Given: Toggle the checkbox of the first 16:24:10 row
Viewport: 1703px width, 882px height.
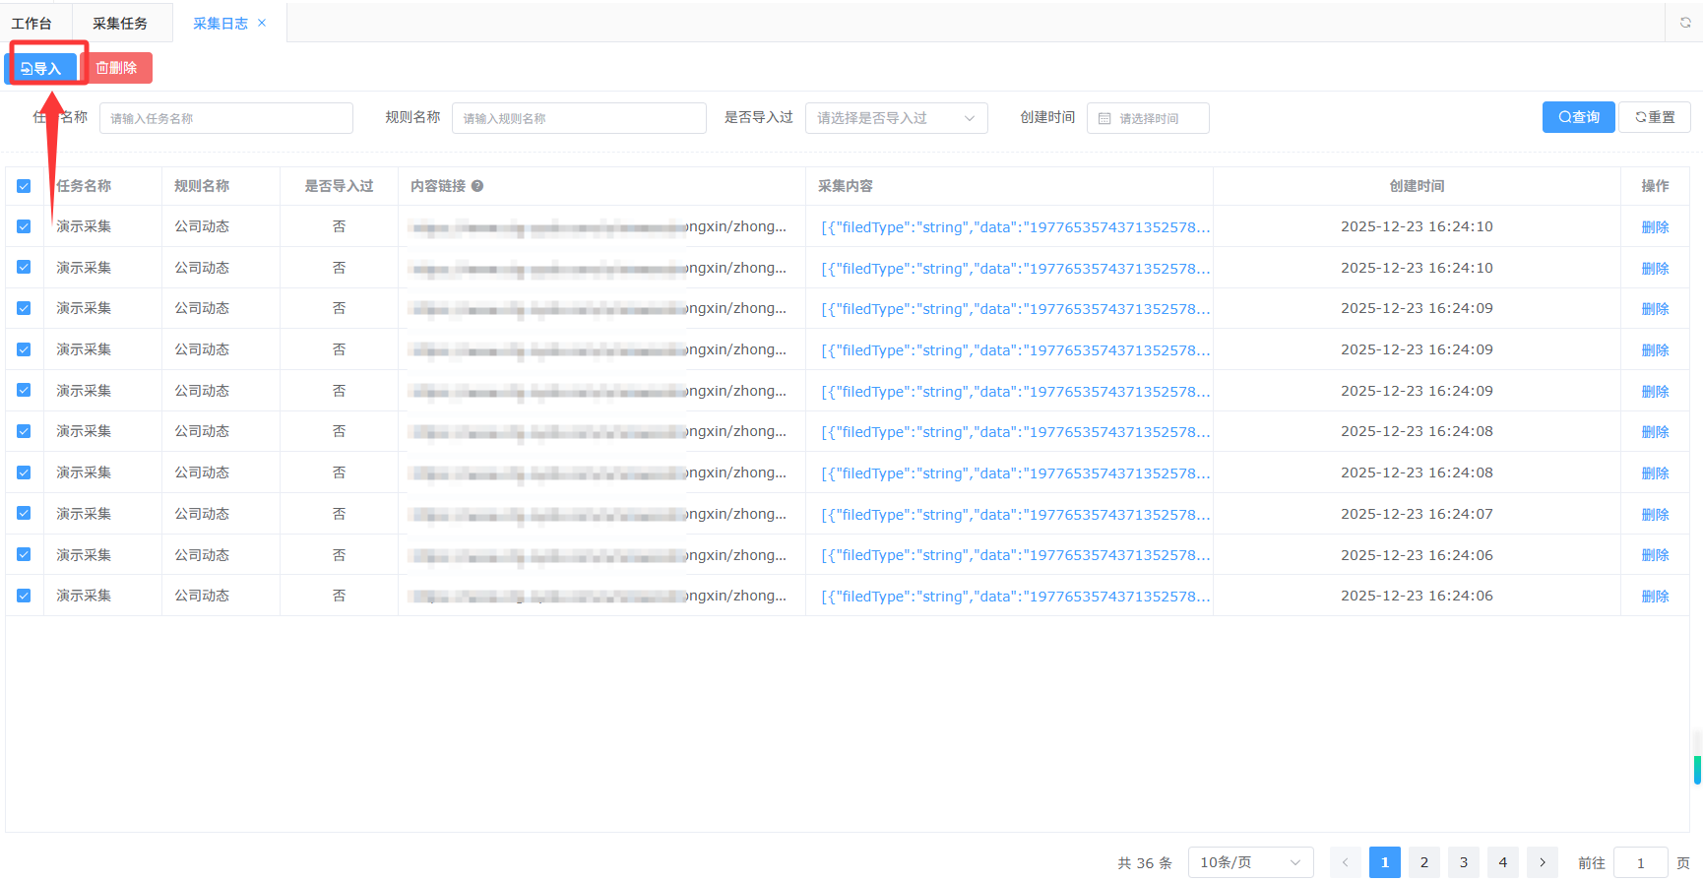Looking at the screenshot, I should coord(24,226).
